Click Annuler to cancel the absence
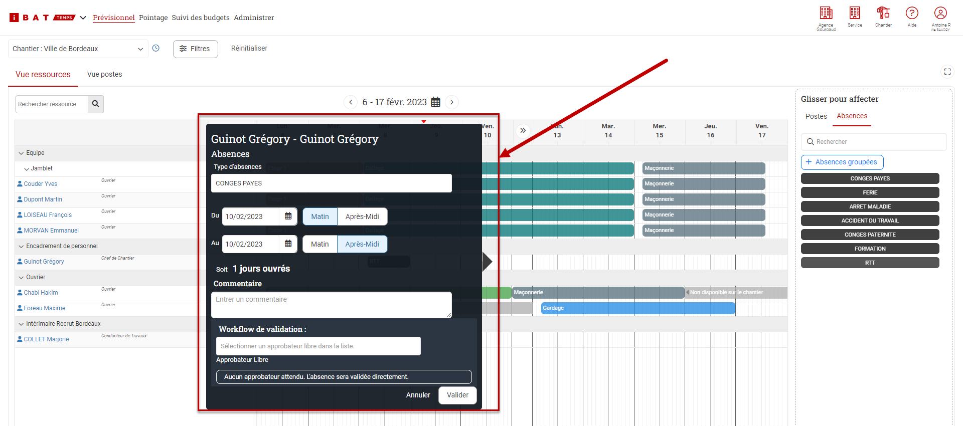Viewport: 963px width, 426px height. (418, 395)
